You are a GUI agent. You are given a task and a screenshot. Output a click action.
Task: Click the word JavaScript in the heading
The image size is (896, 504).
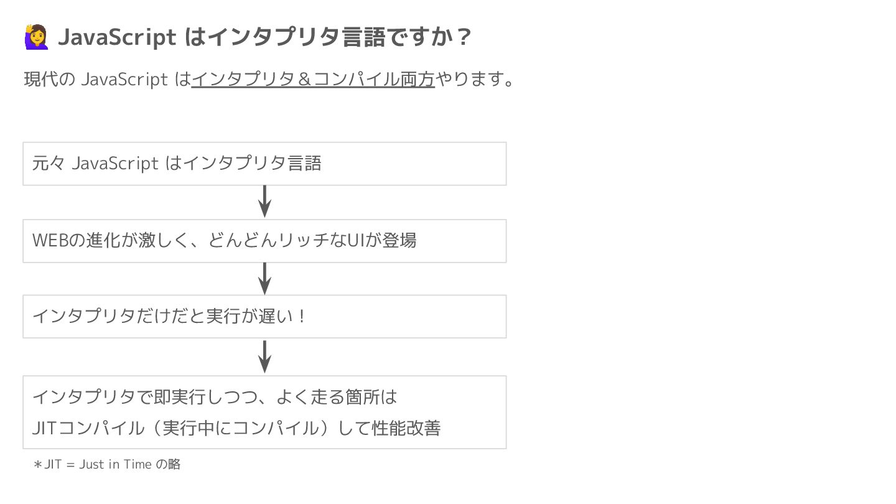pos(117,37)
